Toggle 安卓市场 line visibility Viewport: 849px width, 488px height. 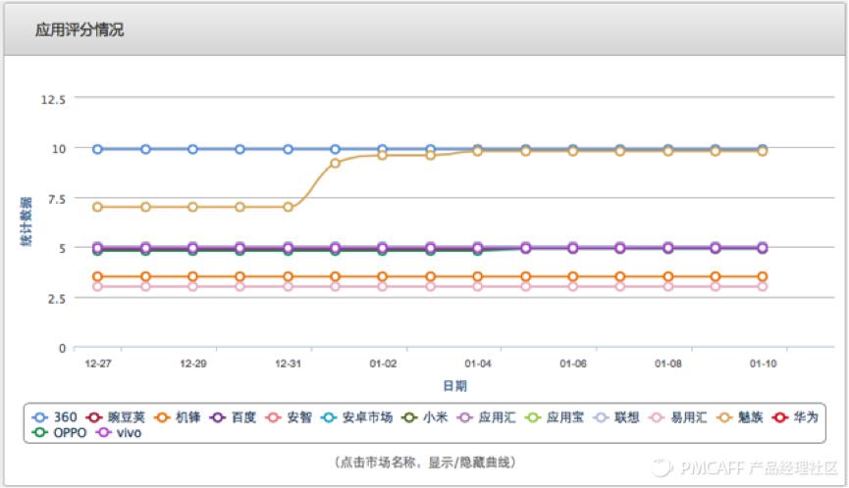tap(357, 416)
